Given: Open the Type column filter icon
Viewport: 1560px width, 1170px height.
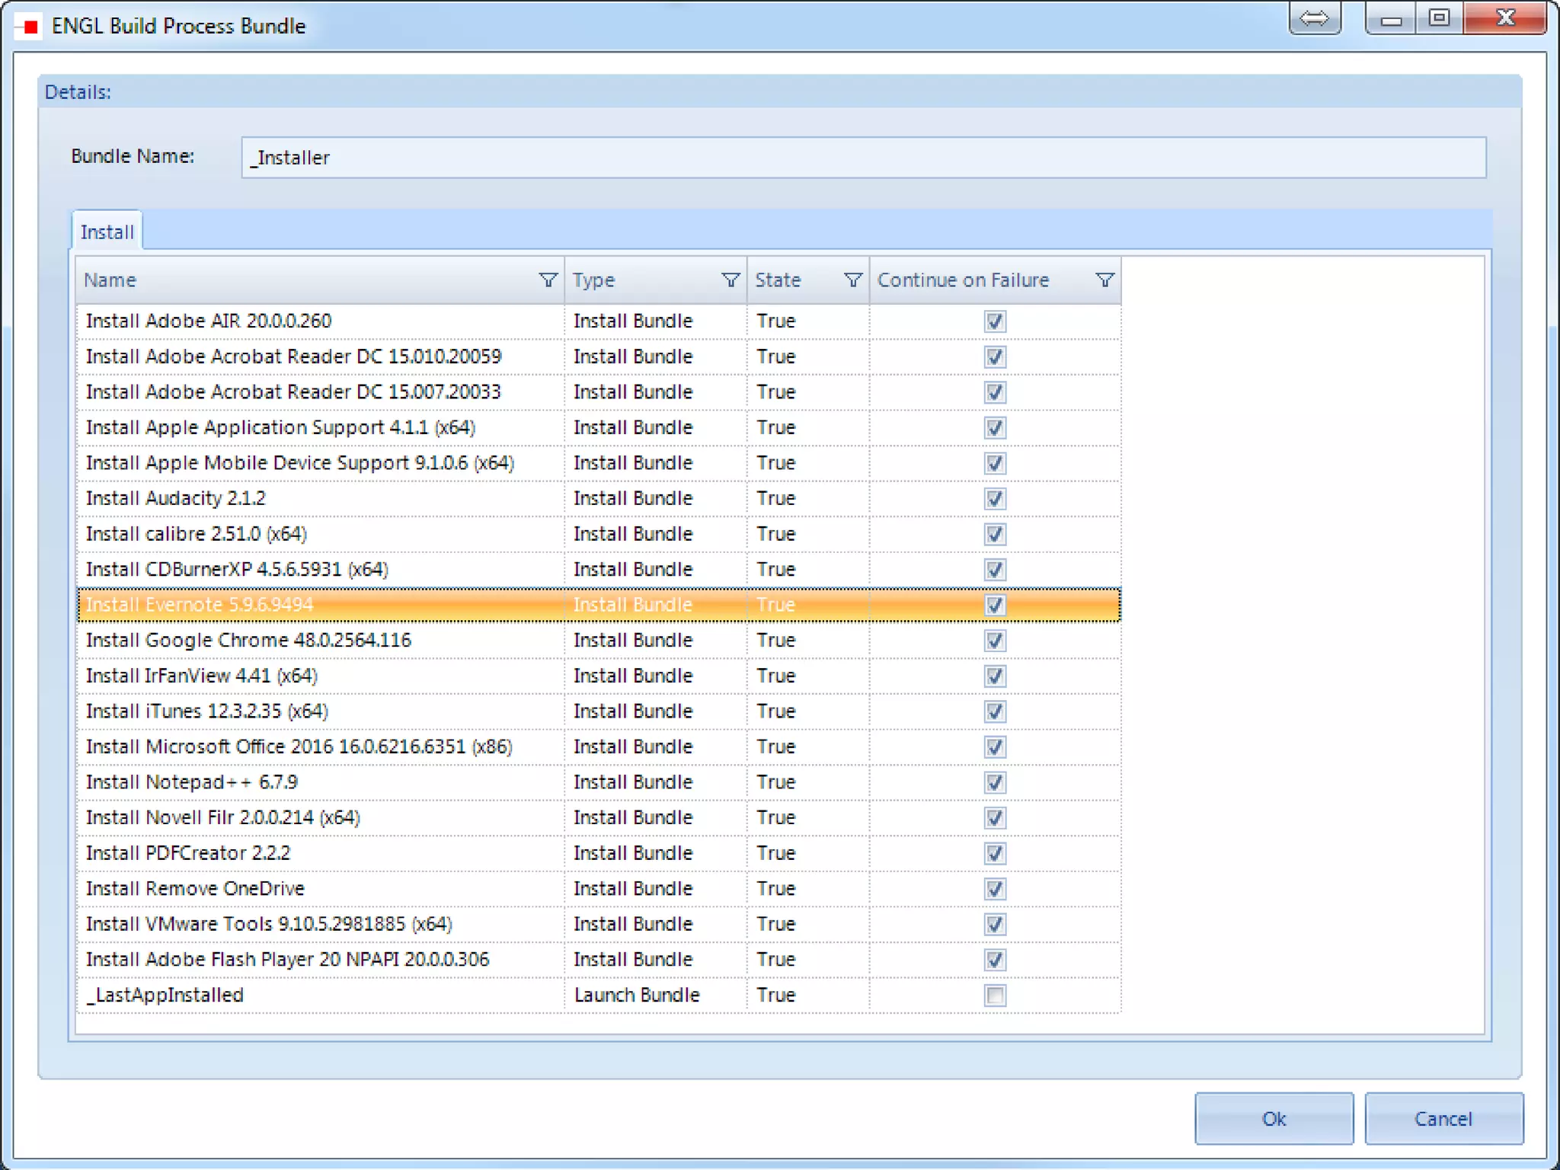Looking at the screenshot, I should pyautogui.click(x=730, y=280).
